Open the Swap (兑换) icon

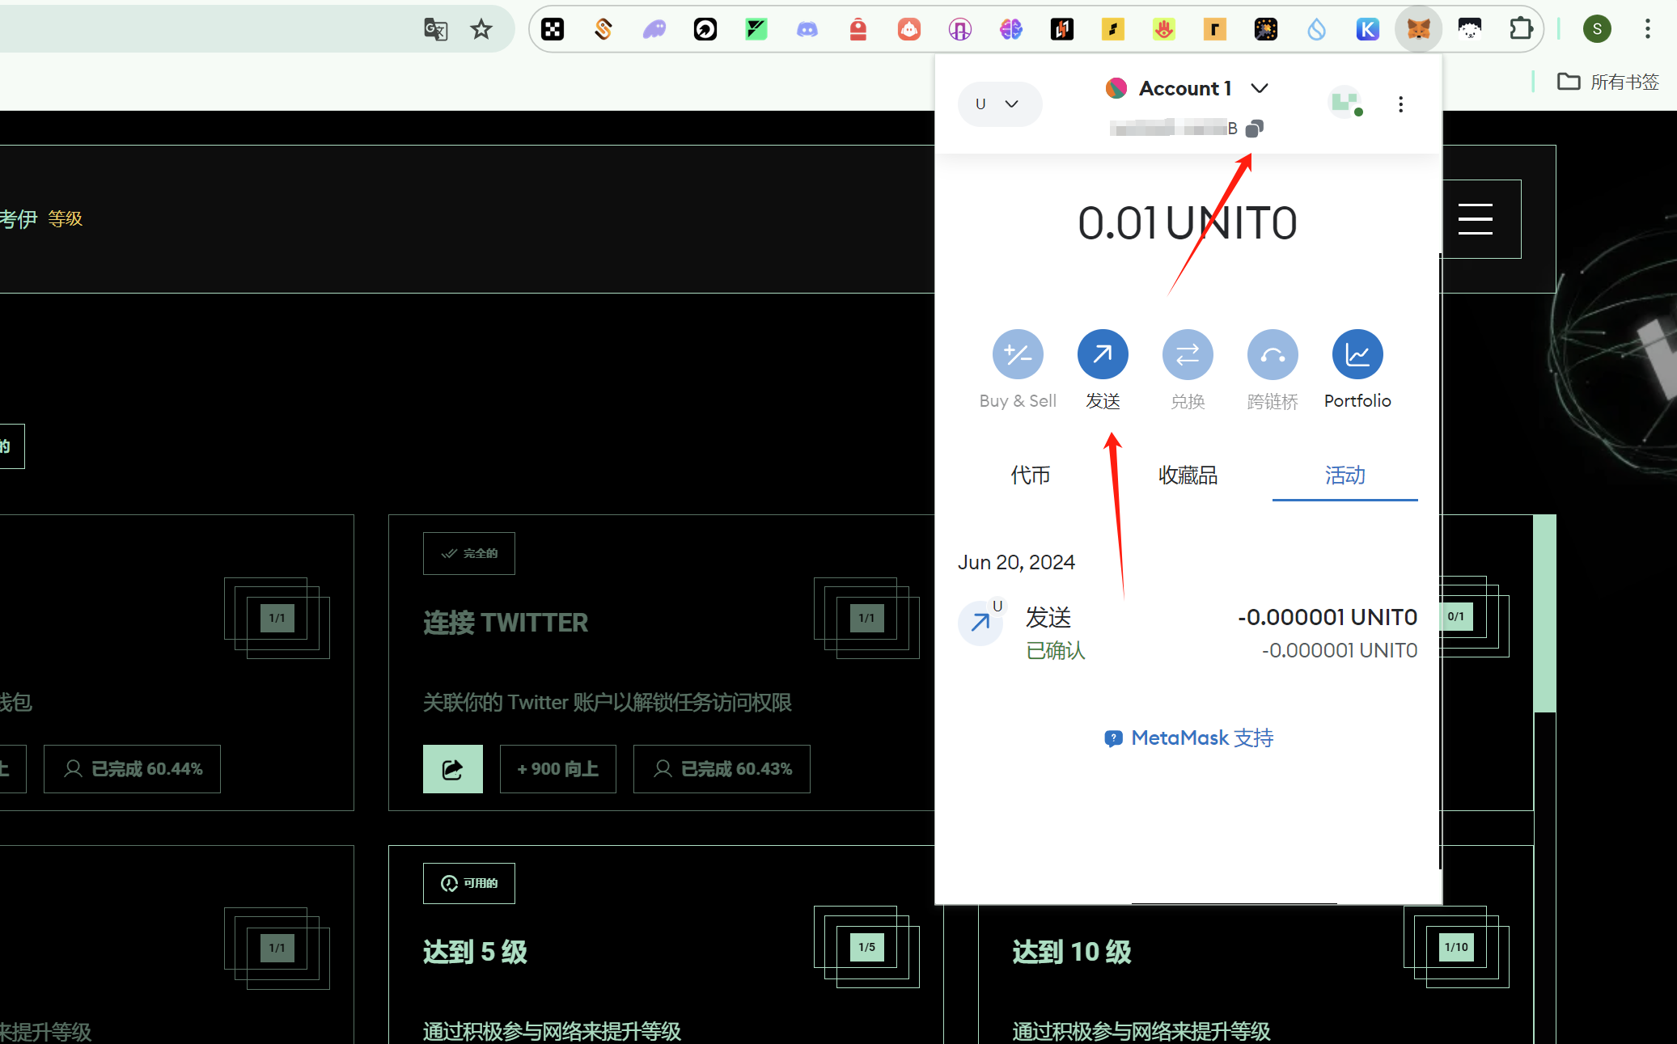coord(1188,354)
